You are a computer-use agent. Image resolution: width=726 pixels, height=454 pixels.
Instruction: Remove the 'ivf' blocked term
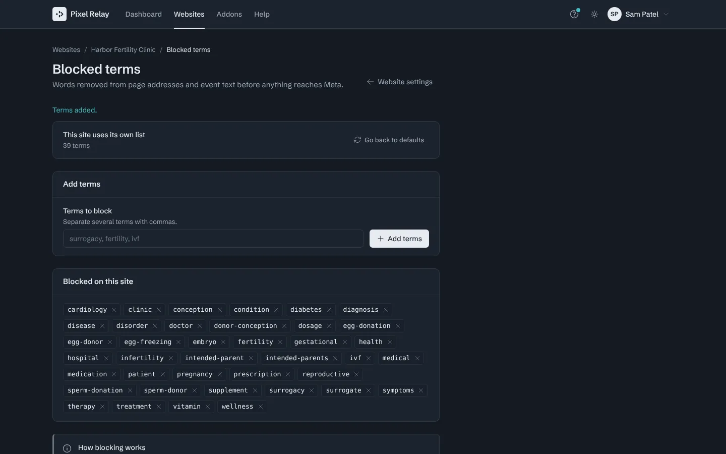pyautogui.click(x=369, y=358)
